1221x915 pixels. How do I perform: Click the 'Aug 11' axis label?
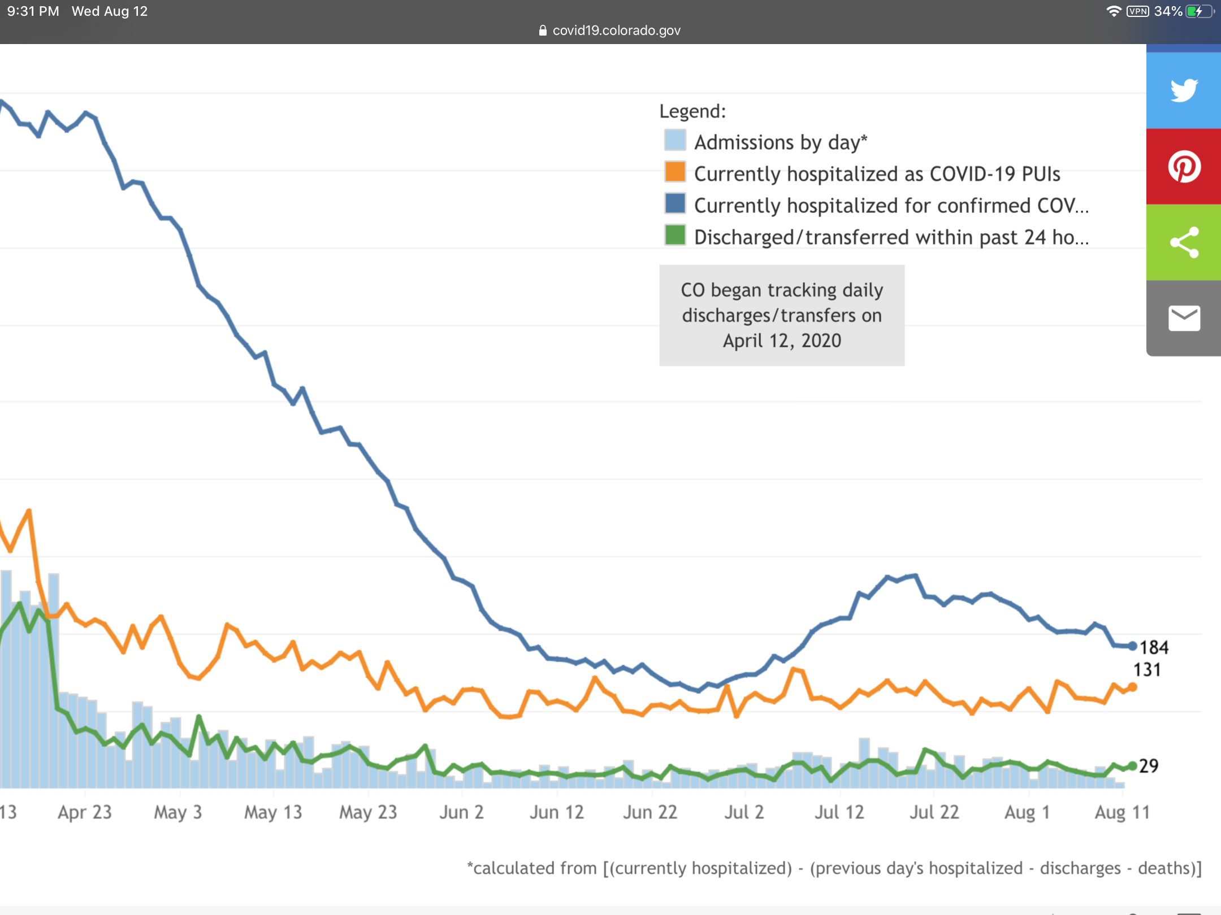pyautogui.click(x=1123, y=812)
